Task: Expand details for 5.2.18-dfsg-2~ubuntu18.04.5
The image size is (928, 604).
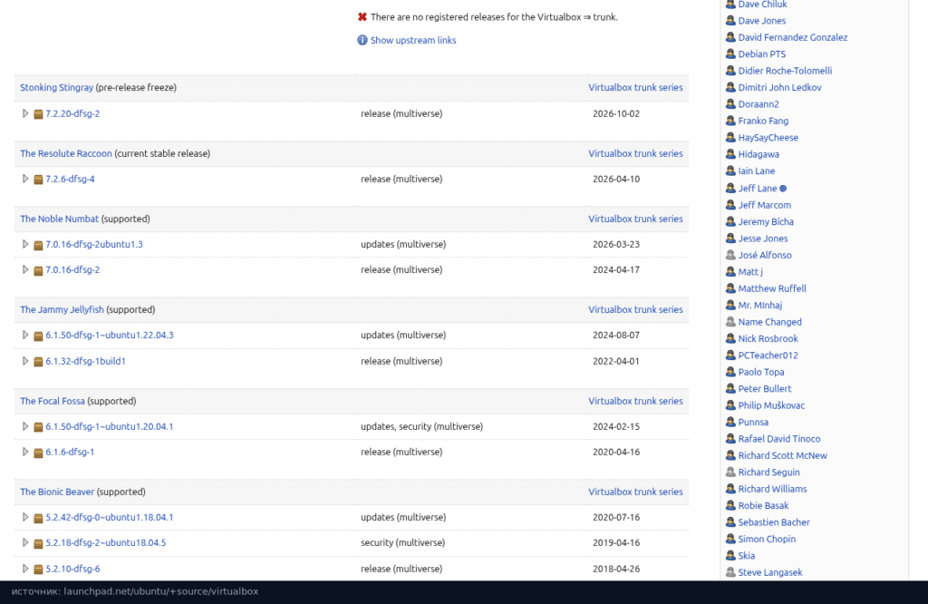Action: (x=24, y=542)
